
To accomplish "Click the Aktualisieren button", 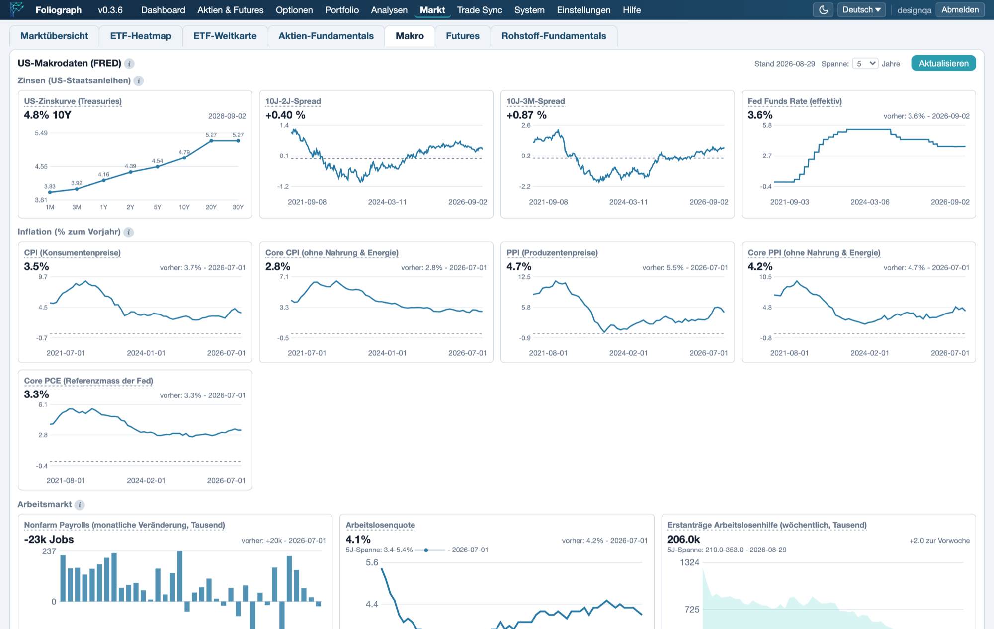I will click(x=943, y=63).
